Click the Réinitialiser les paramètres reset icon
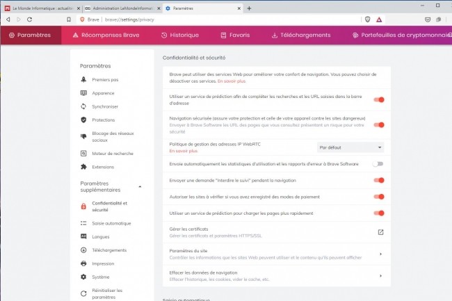 (83, 293)
